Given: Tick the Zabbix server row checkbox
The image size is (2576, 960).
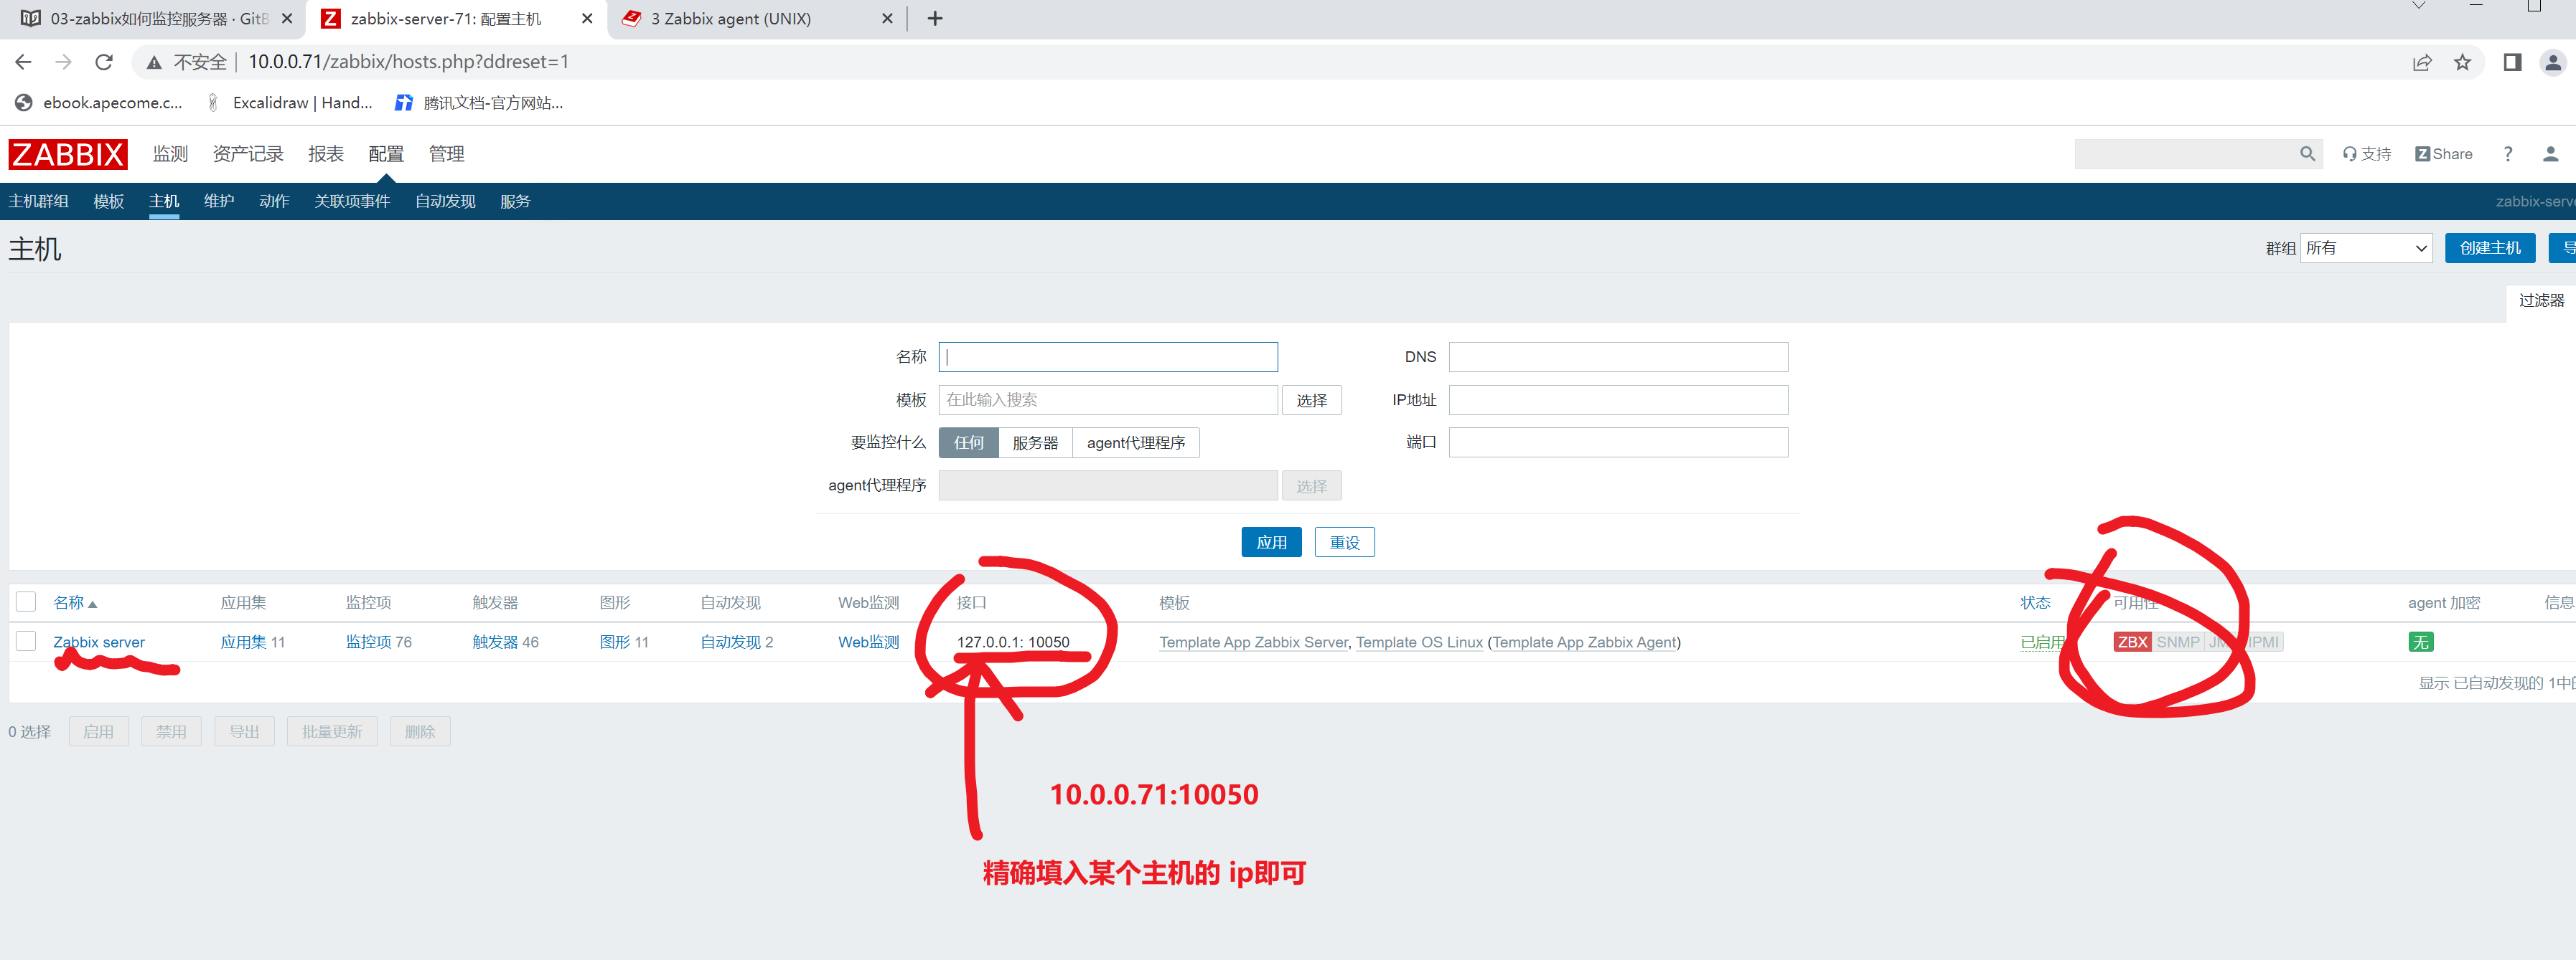Looking at the screenshot, I should pyautogui.click(x=26, y=642).
